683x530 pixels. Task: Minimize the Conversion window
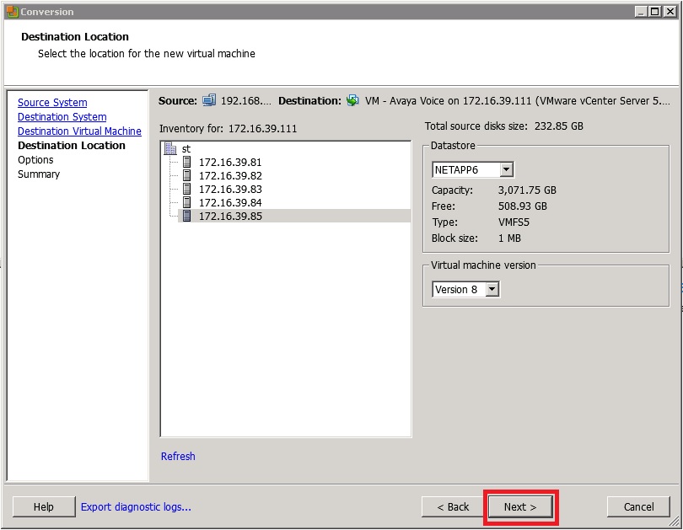641,12
